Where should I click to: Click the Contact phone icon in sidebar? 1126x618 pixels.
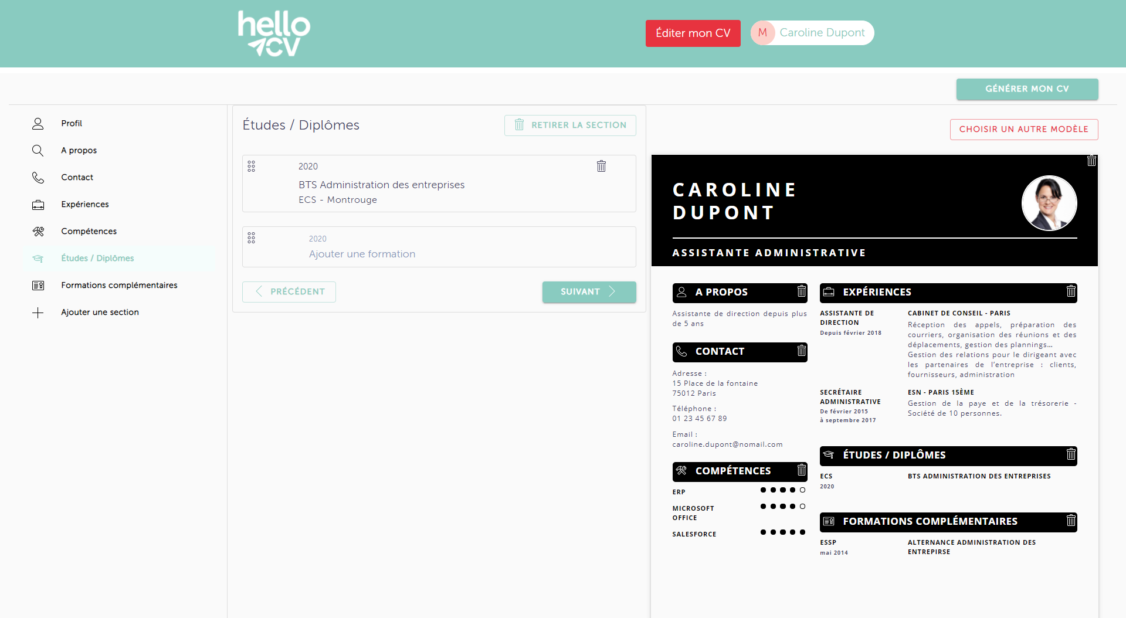[x=38, y=178]
